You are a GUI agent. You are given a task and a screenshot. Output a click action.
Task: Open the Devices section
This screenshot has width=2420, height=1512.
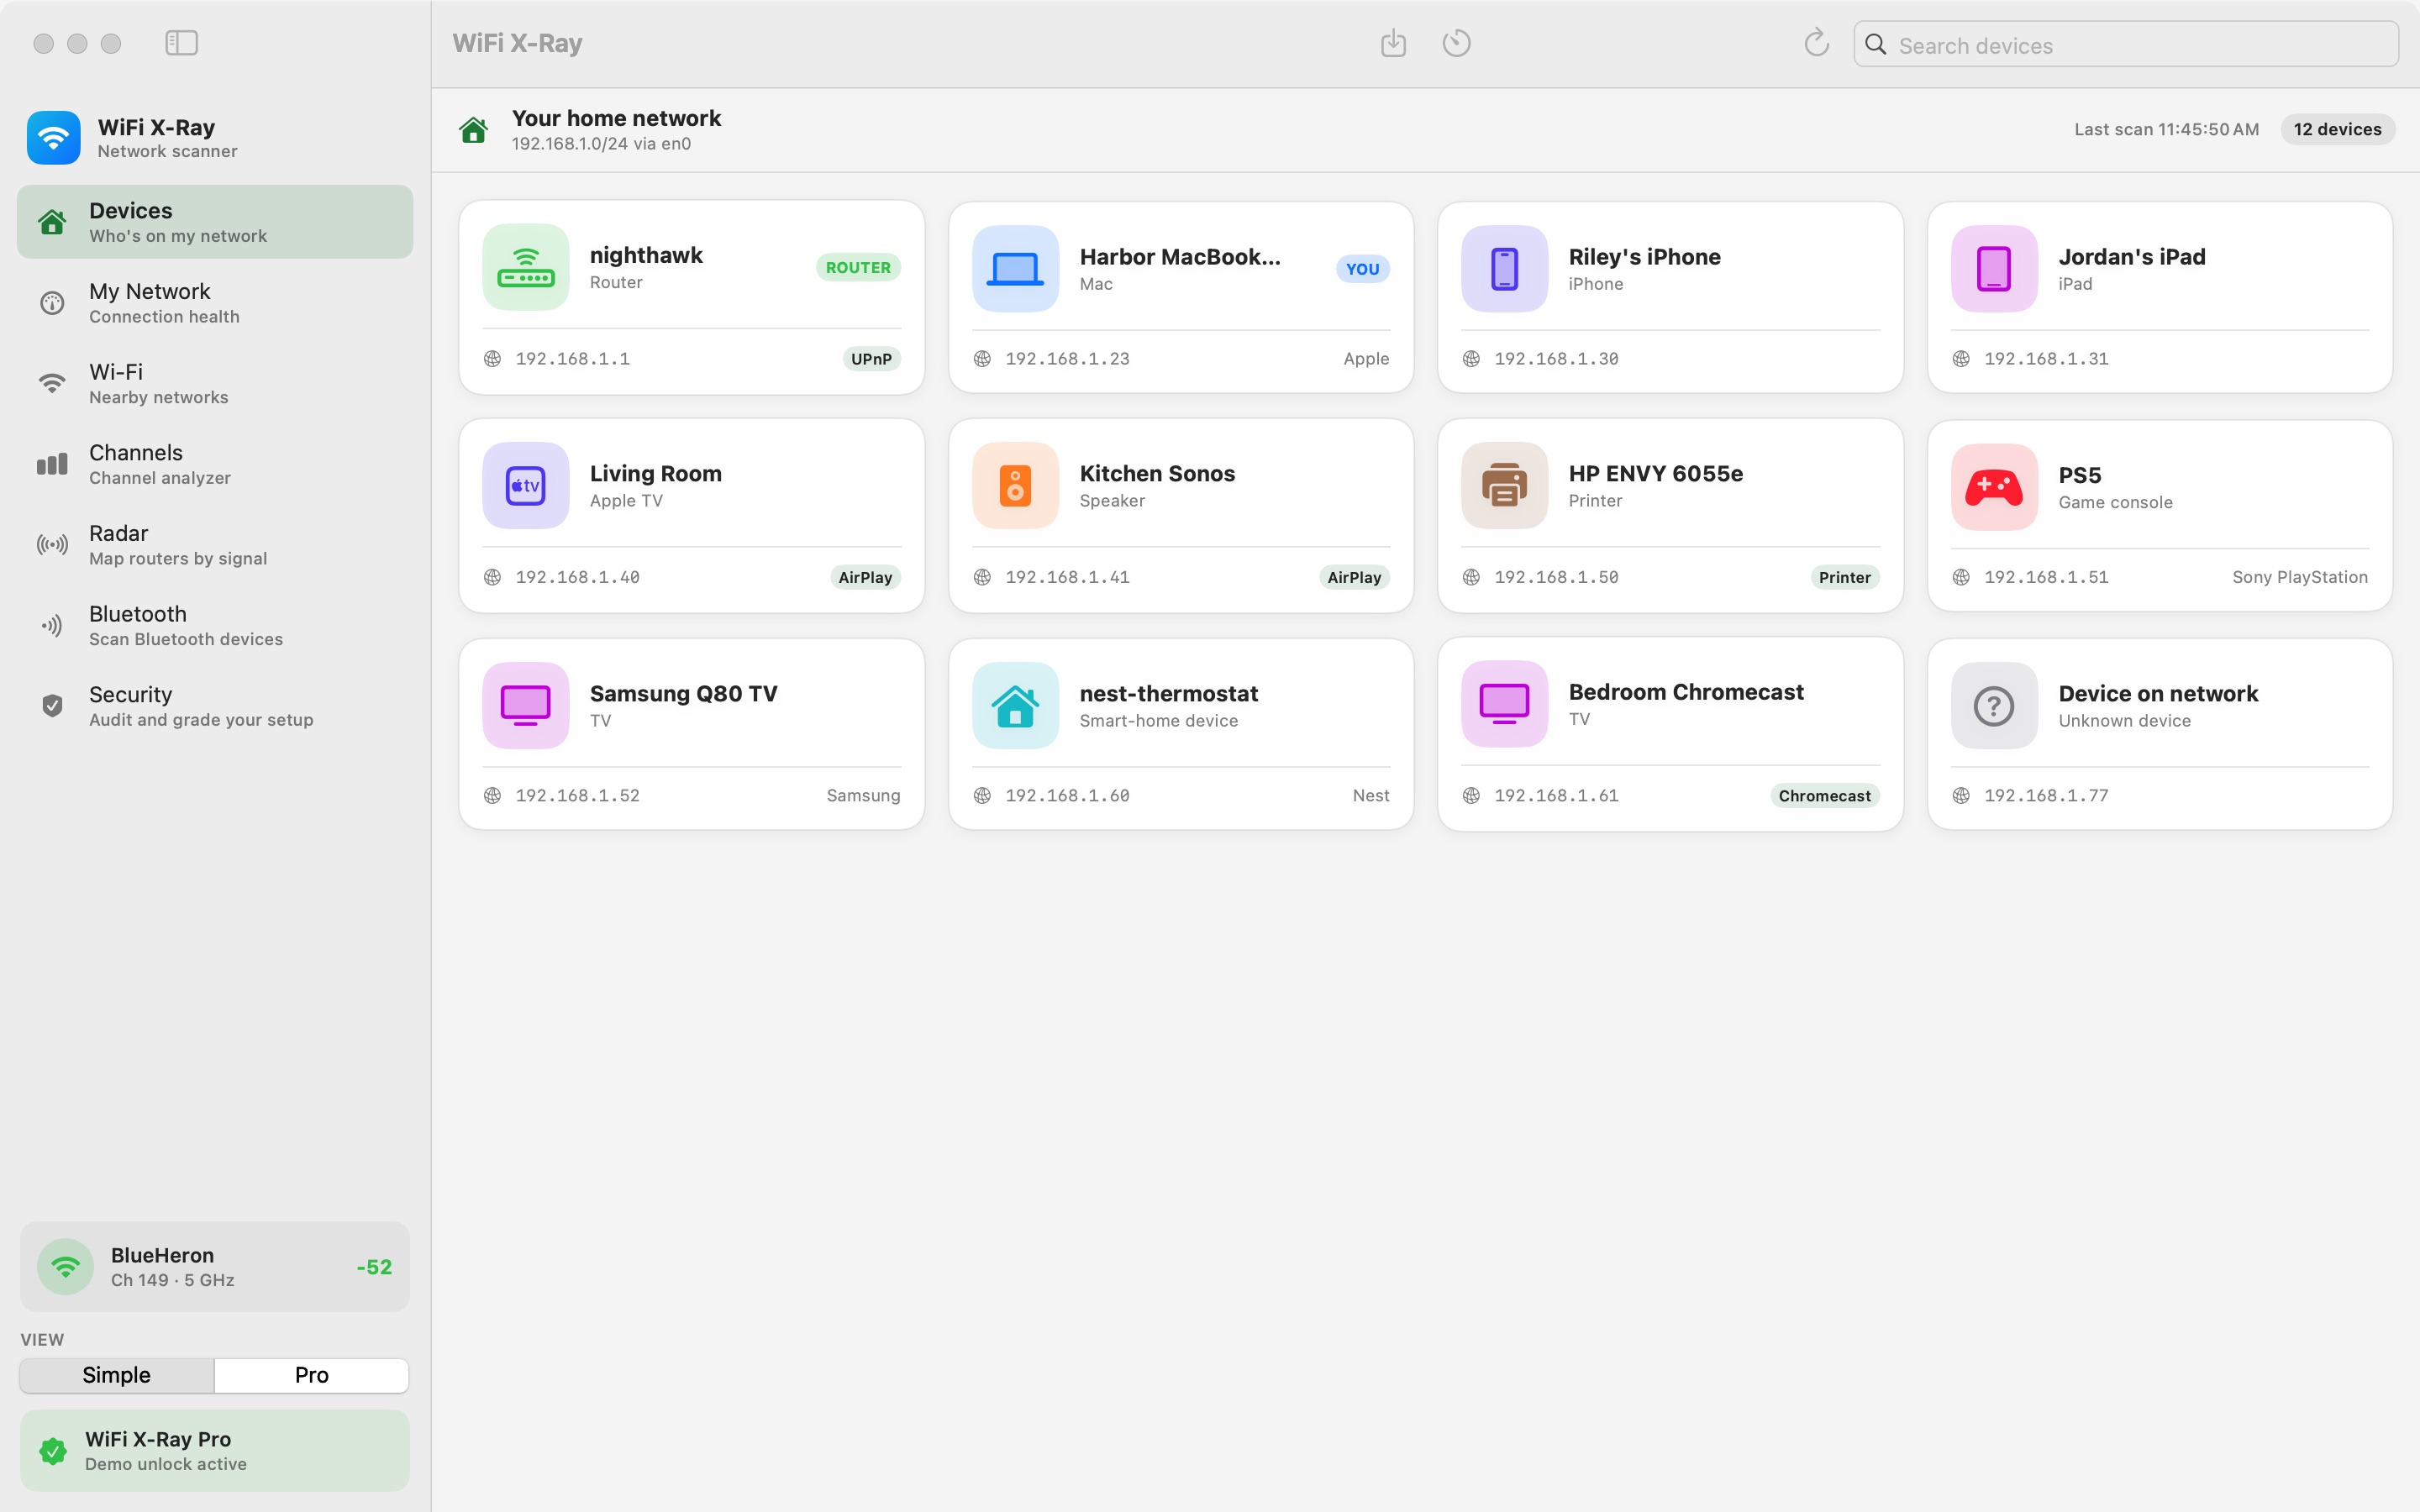(x=215, y=222)
